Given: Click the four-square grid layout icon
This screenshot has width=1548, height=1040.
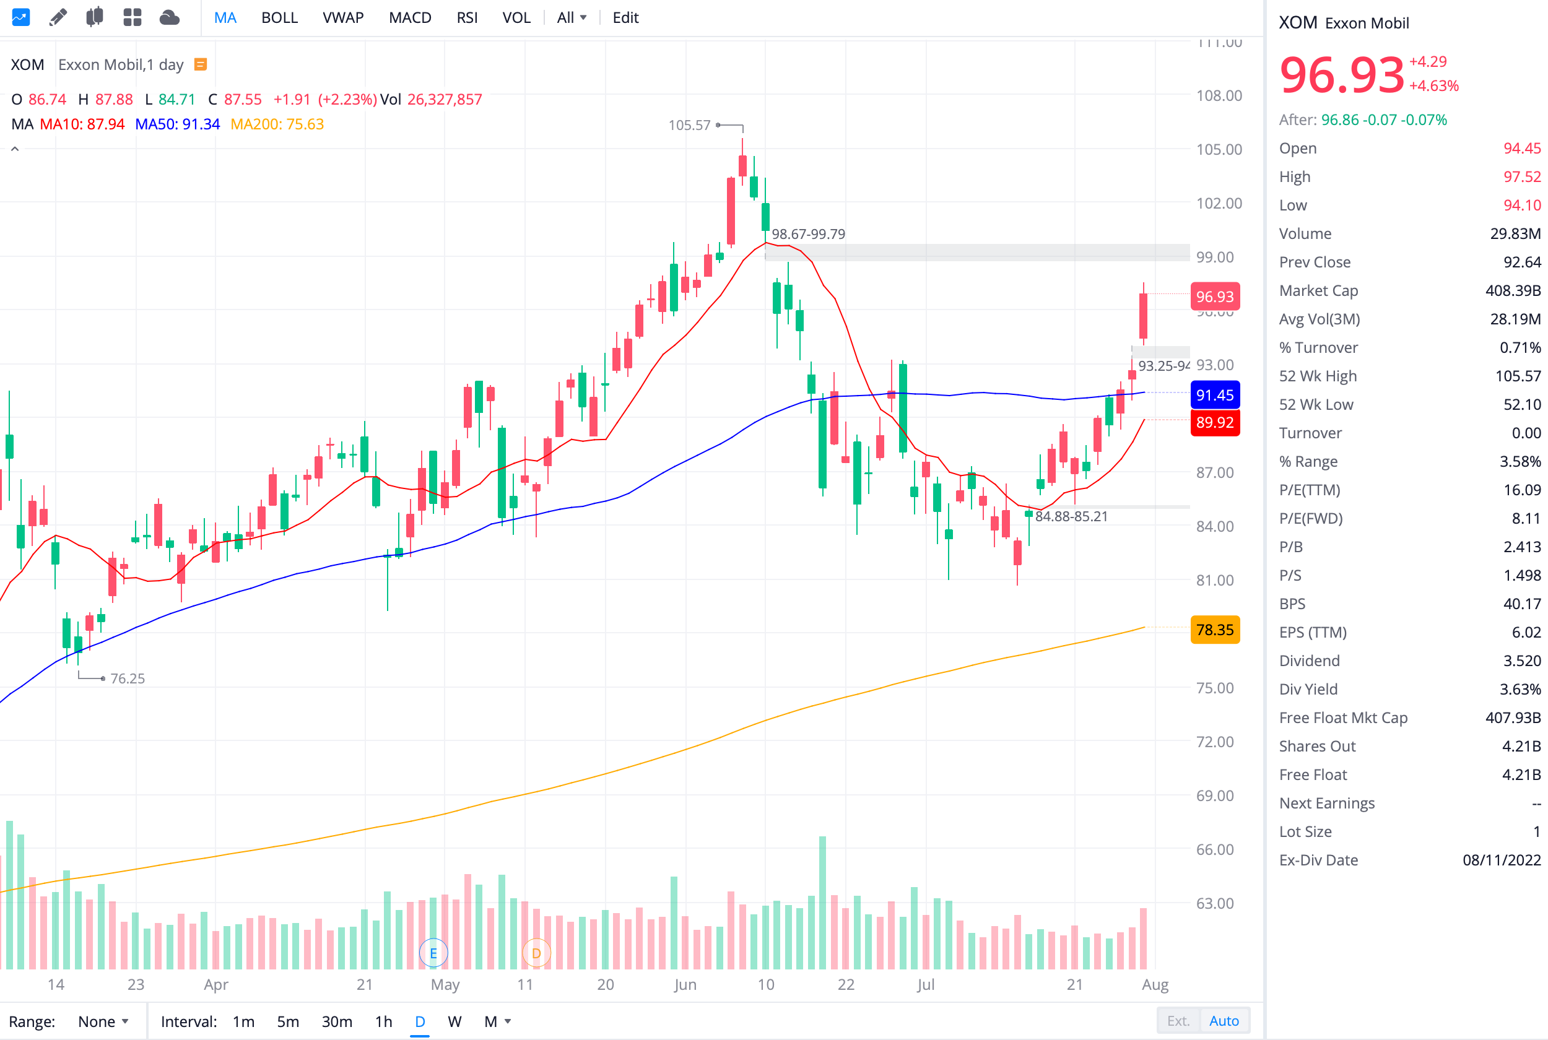Looking at the screenshot, I should coord(132,17).
